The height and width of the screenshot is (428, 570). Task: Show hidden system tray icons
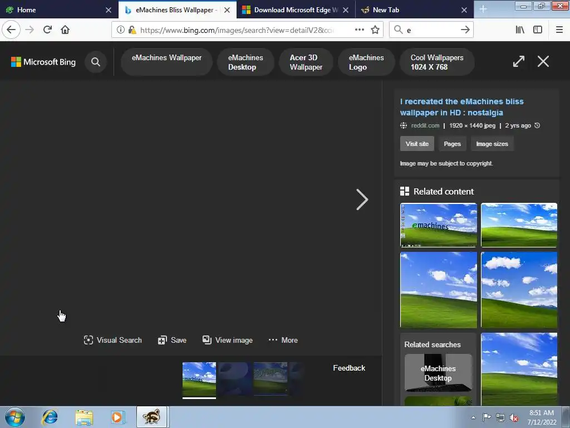pyautogui.click(x=473, y=417)
